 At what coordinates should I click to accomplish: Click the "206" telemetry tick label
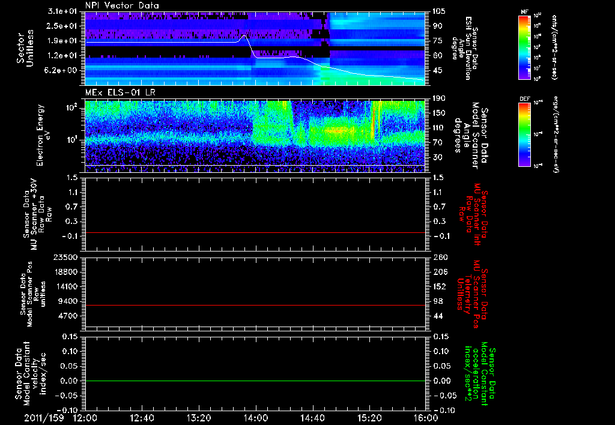coord(439,272)
